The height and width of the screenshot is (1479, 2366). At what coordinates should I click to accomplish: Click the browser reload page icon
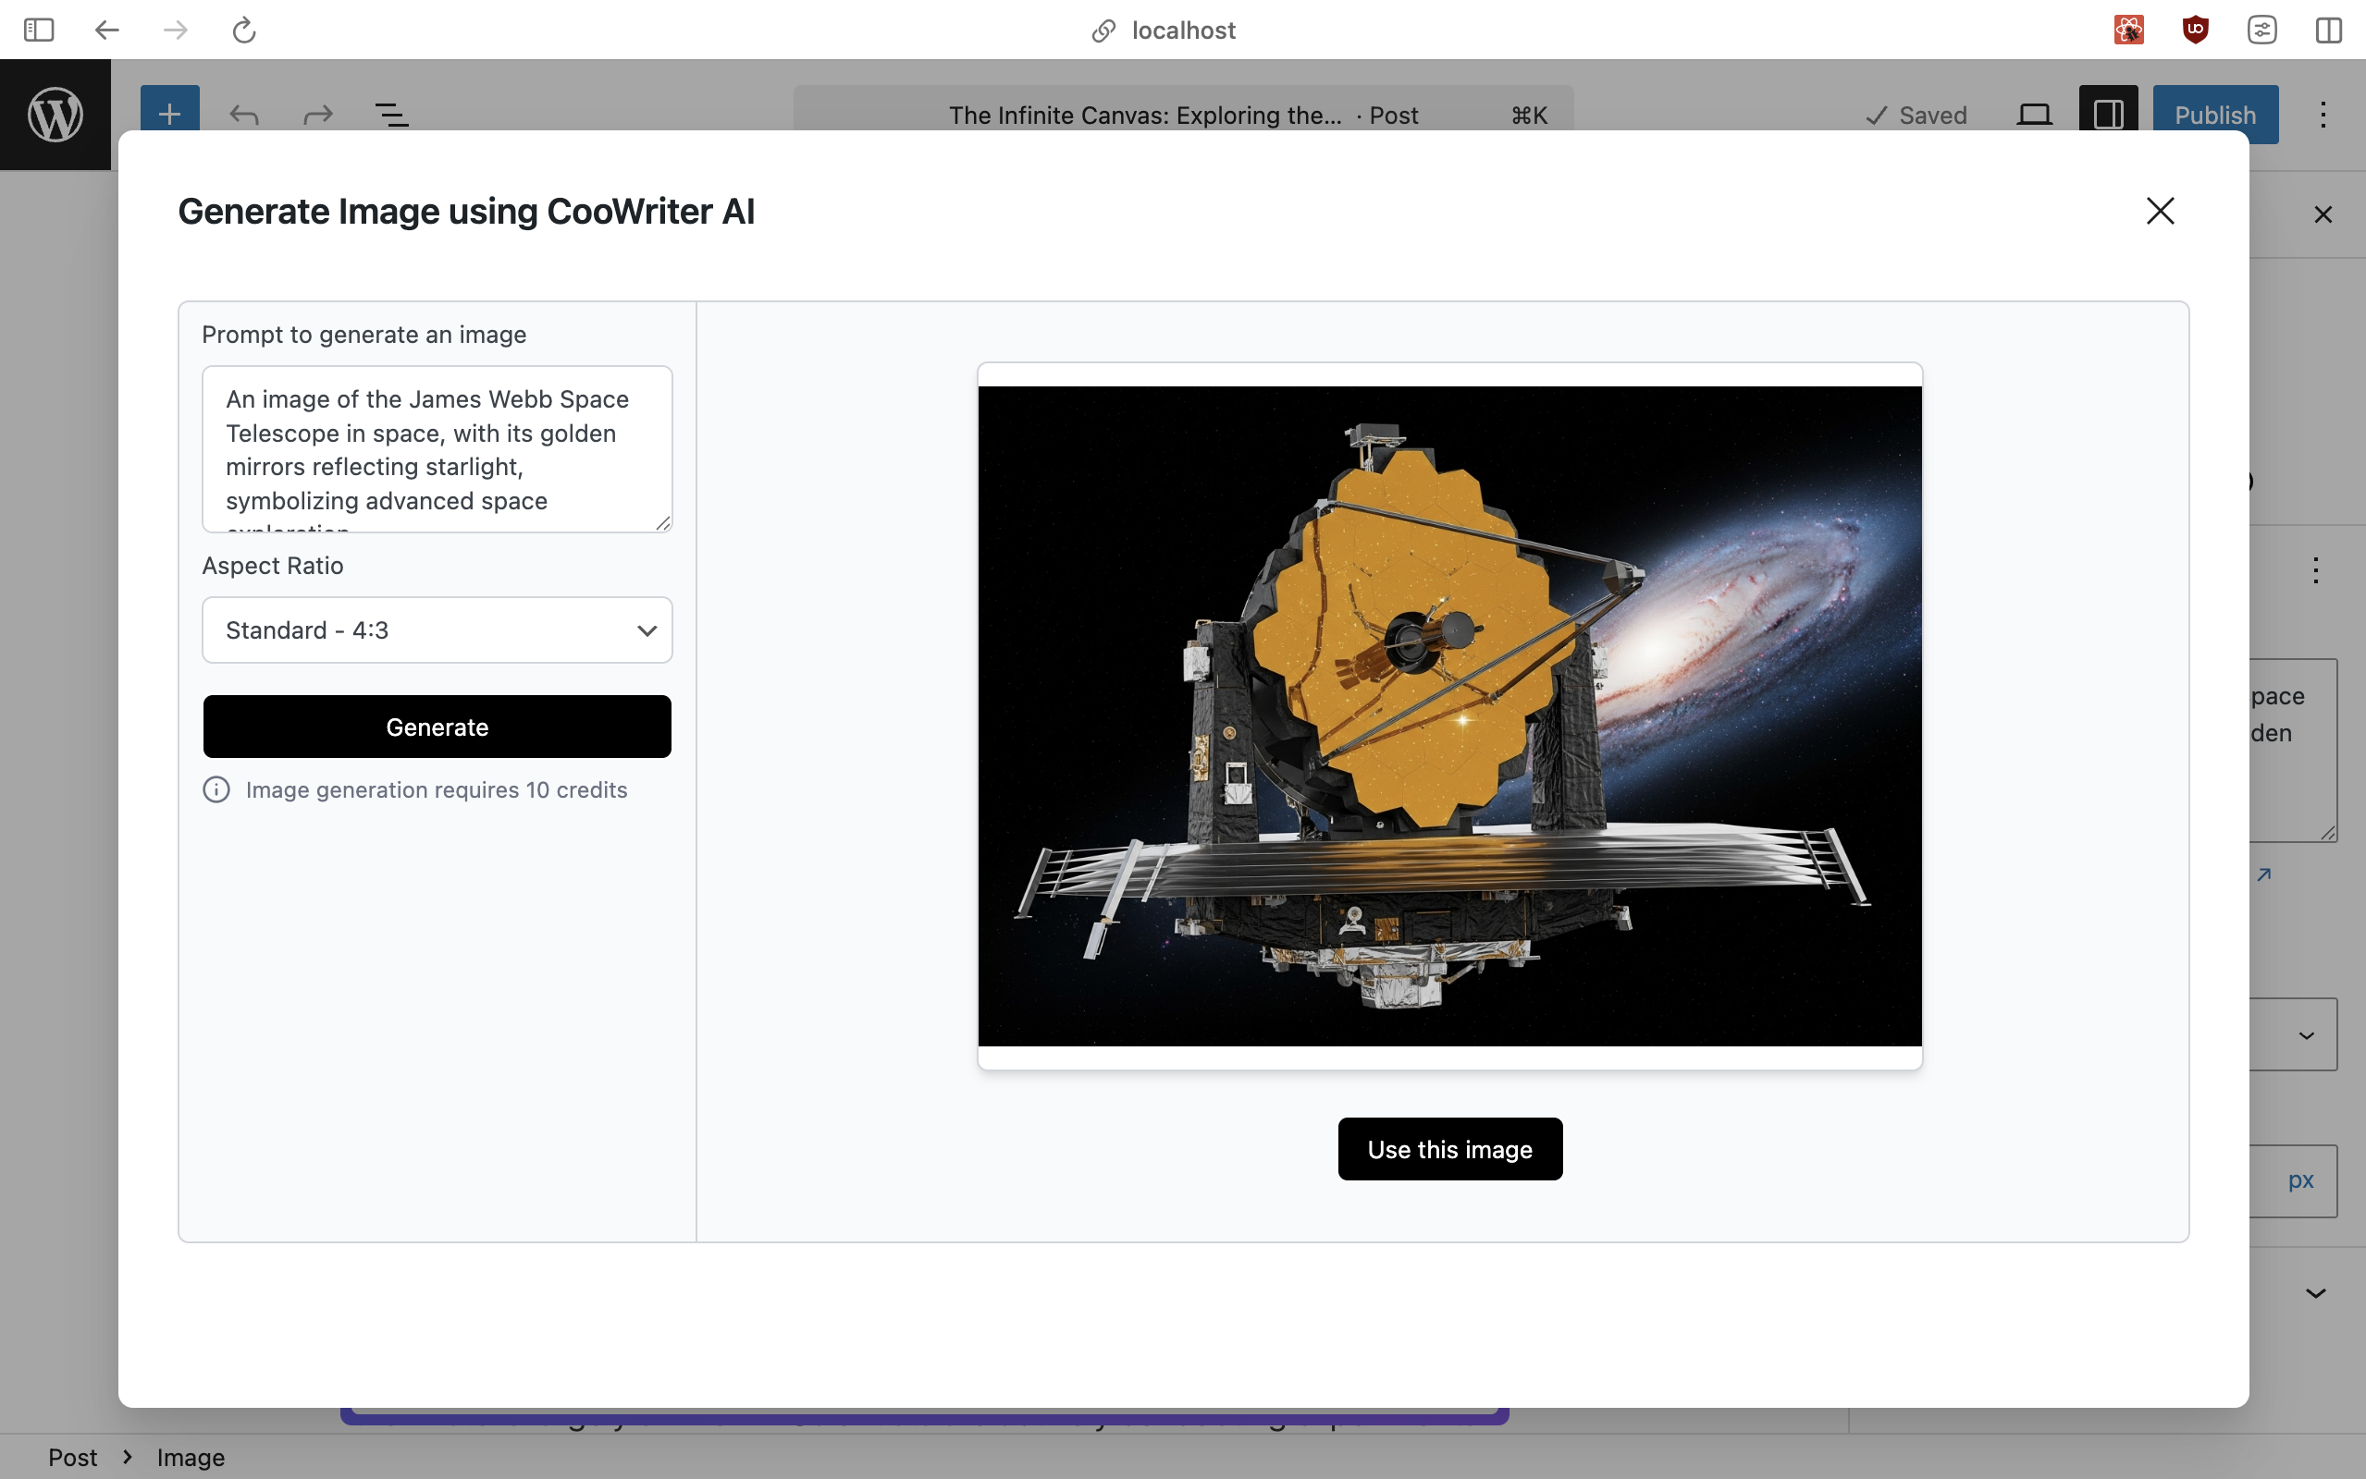(243, 31)
